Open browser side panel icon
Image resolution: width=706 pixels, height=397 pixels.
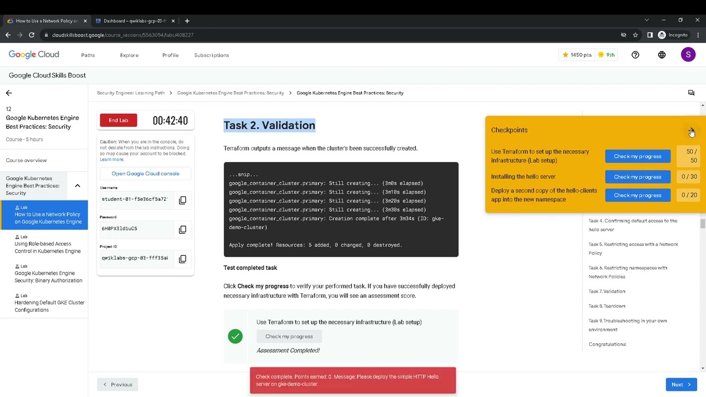[650, 35]
